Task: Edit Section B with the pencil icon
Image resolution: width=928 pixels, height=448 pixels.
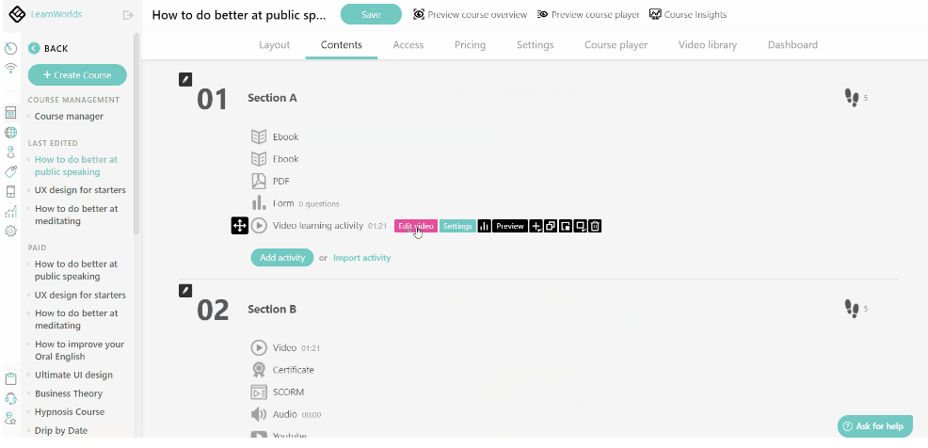Action: 185,291
